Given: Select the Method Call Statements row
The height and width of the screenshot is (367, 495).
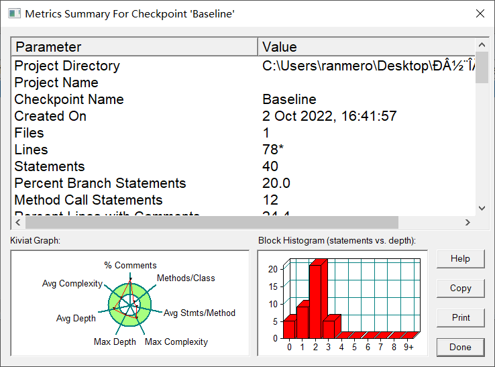Looking at the screenshot, I should pyautogui.click(x=243, y=200).
